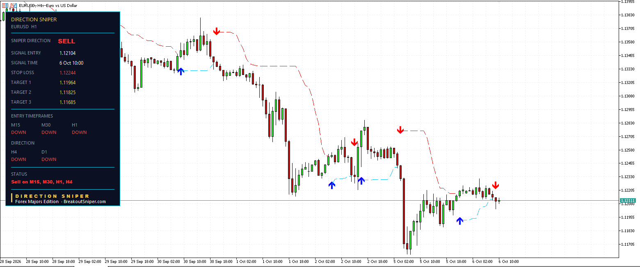Screen dimensions: 640x267
Task: Click the 6 Oct 10:00 time axis label
Action: [x=509, y=261]
